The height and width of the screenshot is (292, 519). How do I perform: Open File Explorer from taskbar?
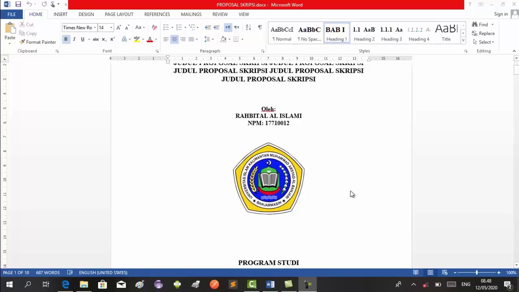click(x=84, y=284)
